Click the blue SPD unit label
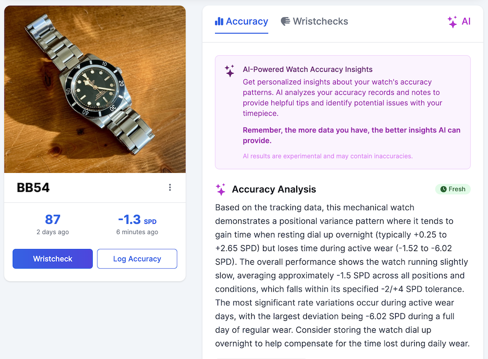 point(150,221)
